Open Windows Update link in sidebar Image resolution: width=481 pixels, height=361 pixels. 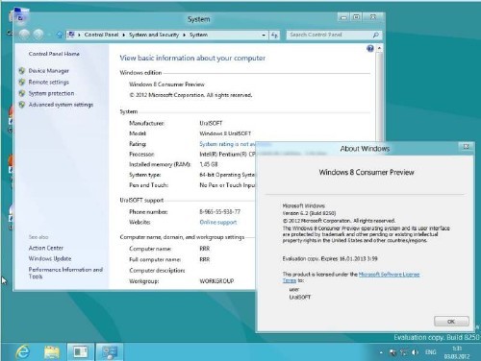(x=50, y=258)
